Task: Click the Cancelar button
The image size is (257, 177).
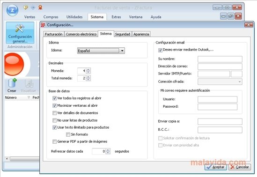Action: point(240,167)
